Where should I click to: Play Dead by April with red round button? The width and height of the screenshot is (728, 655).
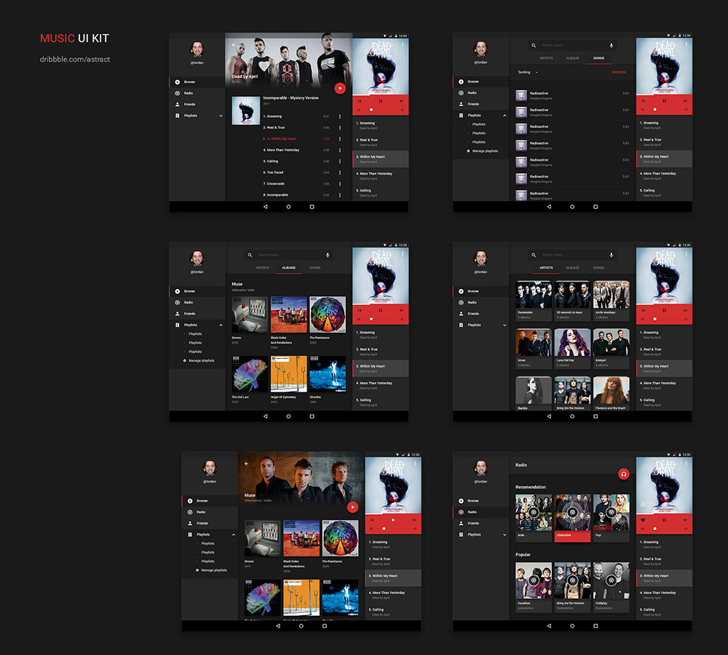coord(340,88)
